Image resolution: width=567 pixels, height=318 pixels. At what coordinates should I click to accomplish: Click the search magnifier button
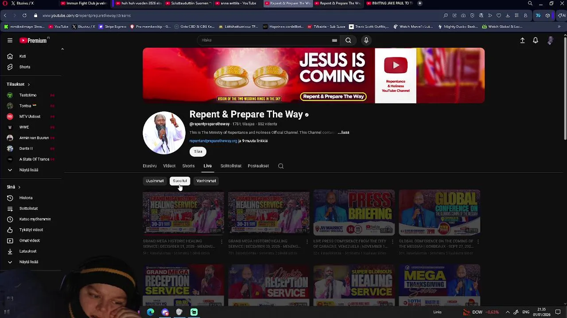[x=348, y=40]
